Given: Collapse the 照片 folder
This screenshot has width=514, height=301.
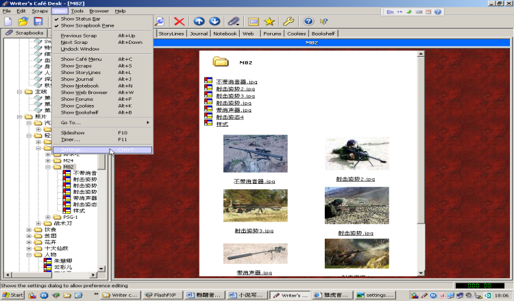Looking at the screenshot, I should pyautogui.click(x=19, y=117).
